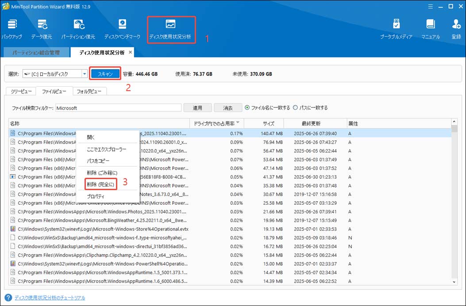Click the MiniTool Partition Wizard logo icon
This screenshot has height=306, width=466.
coord(5,6)
